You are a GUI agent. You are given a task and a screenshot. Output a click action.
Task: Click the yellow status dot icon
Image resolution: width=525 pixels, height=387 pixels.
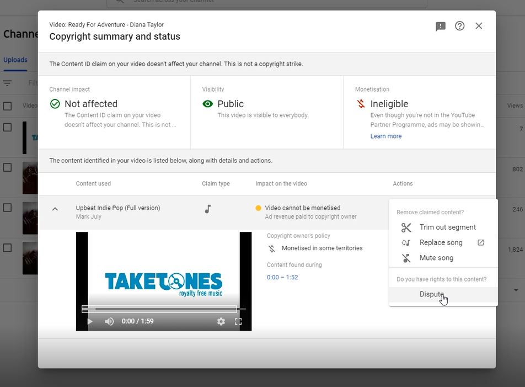(x=258, y=208)
